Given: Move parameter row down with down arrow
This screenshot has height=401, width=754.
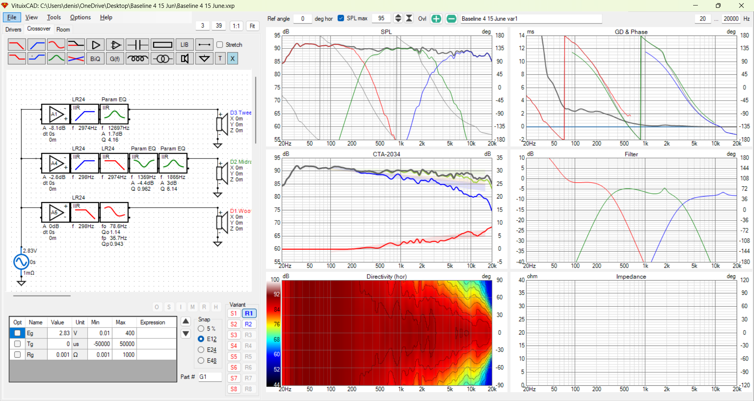Looking at the screenshot, I should [x=186, y=334].
